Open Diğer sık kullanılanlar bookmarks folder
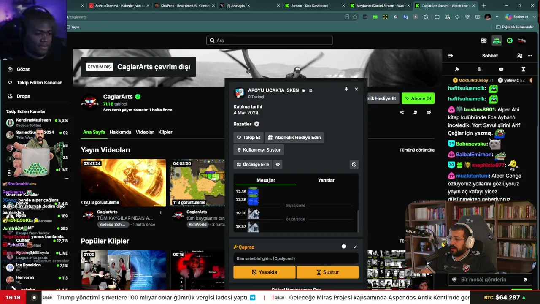 (x=515, y=27)
